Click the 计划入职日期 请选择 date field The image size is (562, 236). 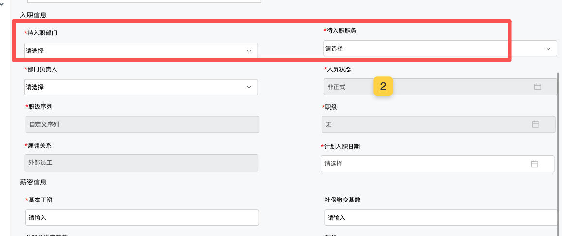(423, 164)
